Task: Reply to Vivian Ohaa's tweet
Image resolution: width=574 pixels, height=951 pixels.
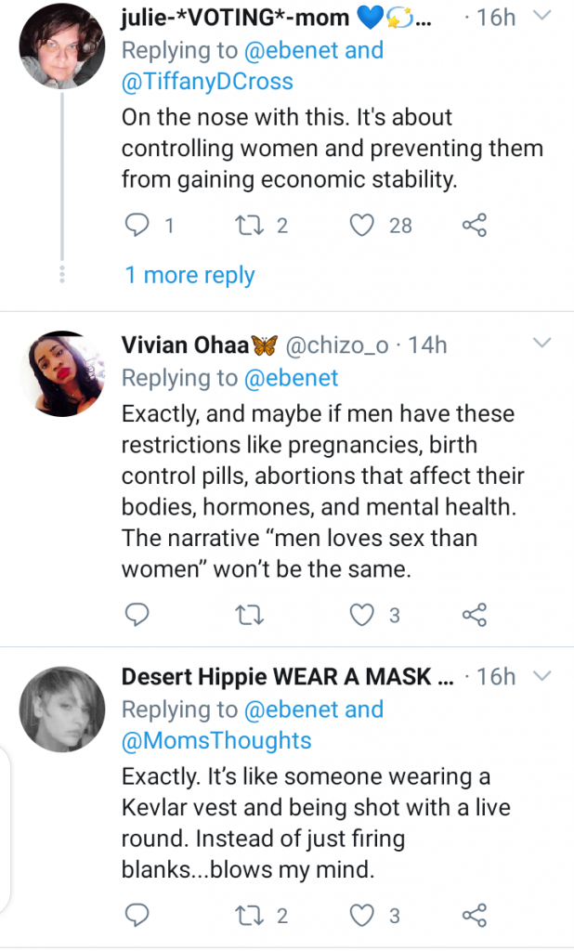Action: click(137, 614)
